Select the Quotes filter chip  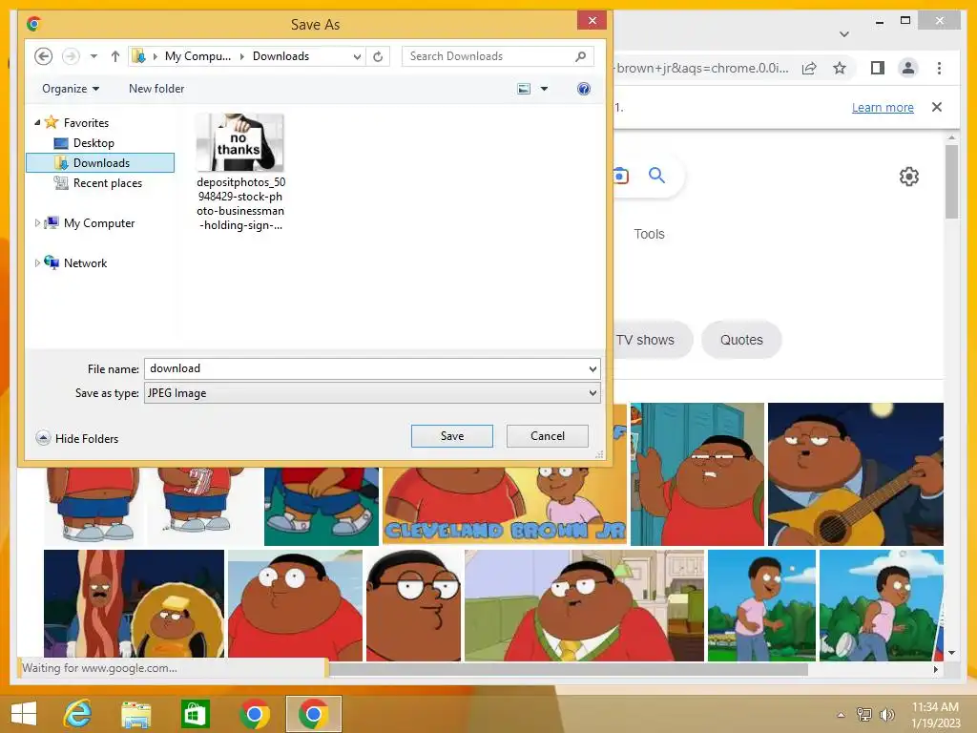click(741, 340)
